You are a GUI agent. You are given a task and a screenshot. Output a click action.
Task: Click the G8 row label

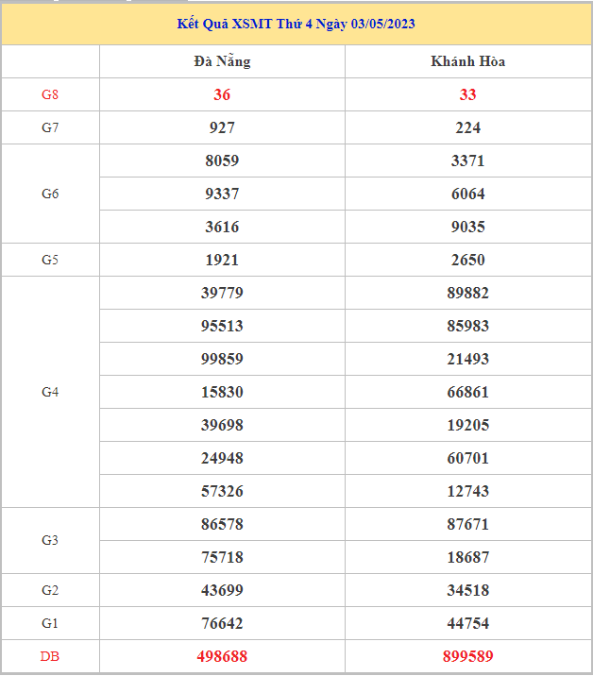pos(50,94)
